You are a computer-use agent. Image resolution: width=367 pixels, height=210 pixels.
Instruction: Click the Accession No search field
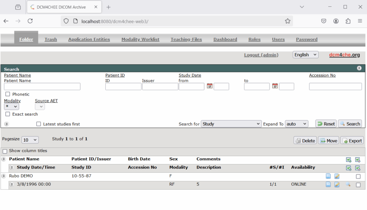click(x=335, y=87)
